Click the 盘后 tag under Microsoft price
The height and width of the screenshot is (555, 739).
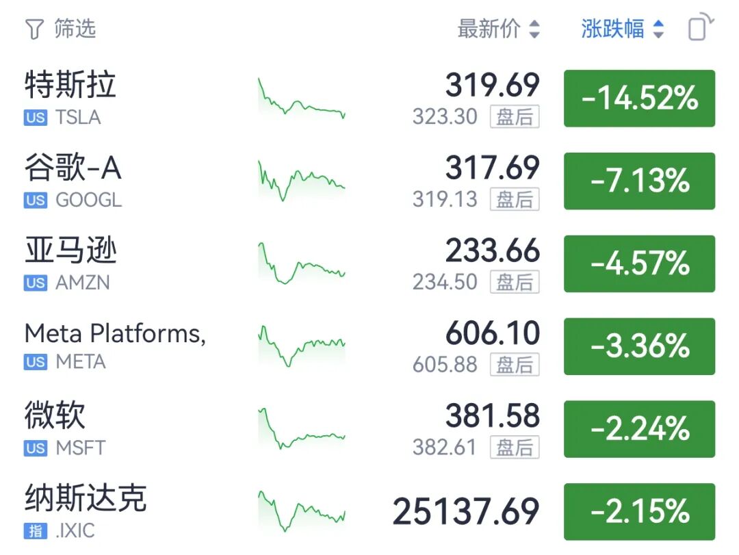pyautogui.click(x=515, y=448)
